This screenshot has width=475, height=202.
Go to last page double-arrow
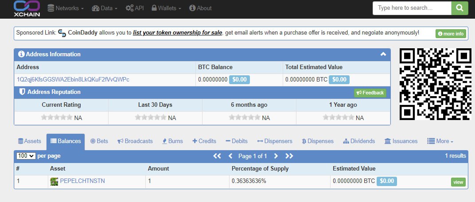point(289,156)
